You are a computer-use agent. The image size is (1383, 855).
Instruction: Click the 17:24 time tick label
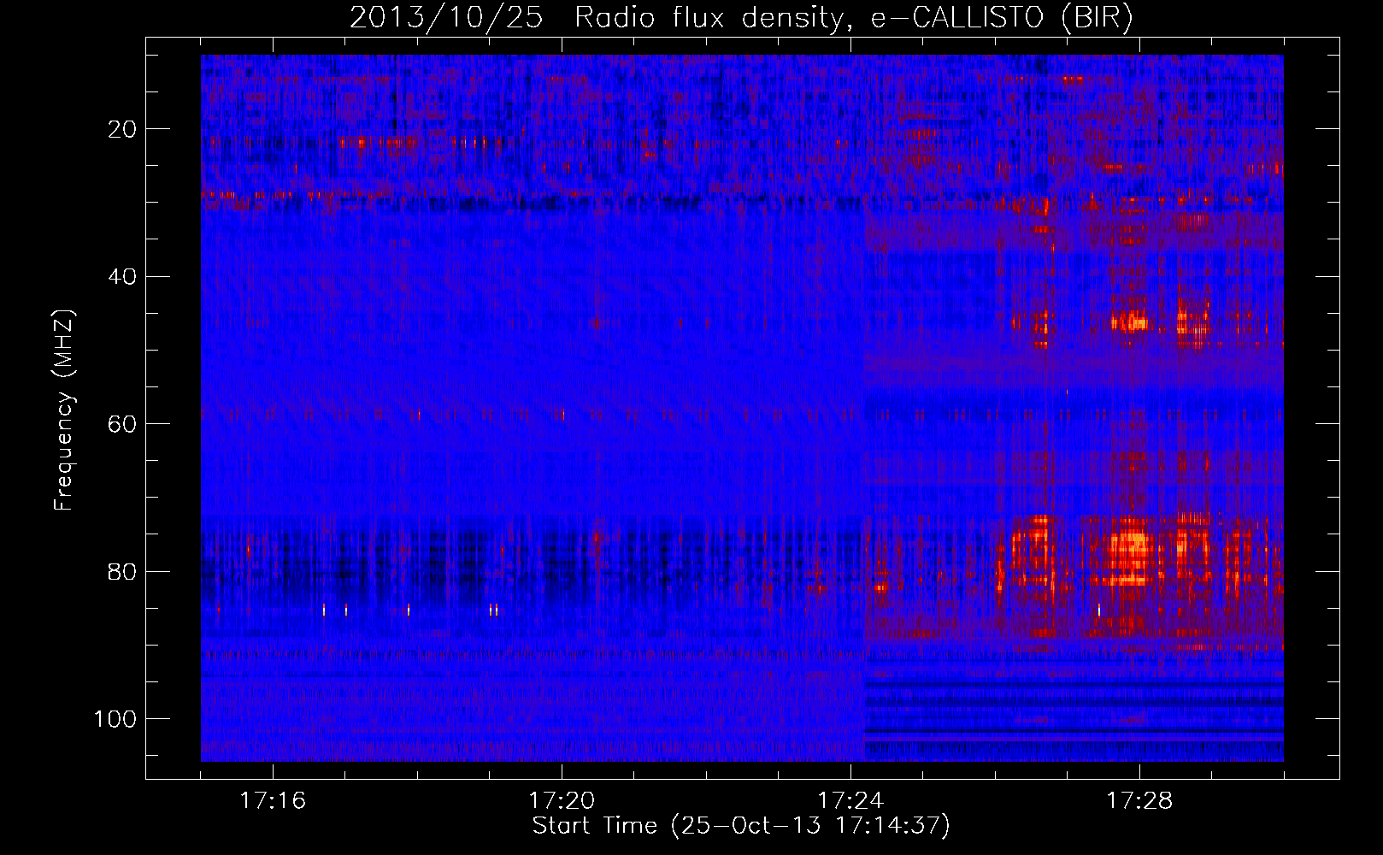850,801
